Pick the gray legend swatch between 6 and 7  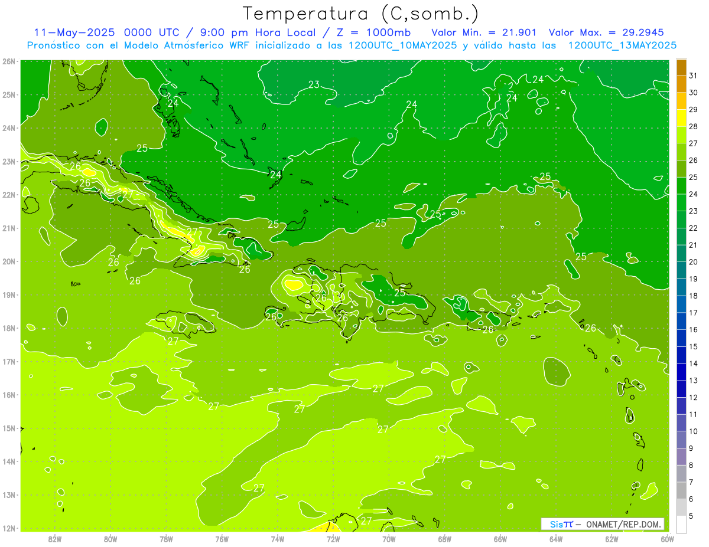(x=681, y=491)
